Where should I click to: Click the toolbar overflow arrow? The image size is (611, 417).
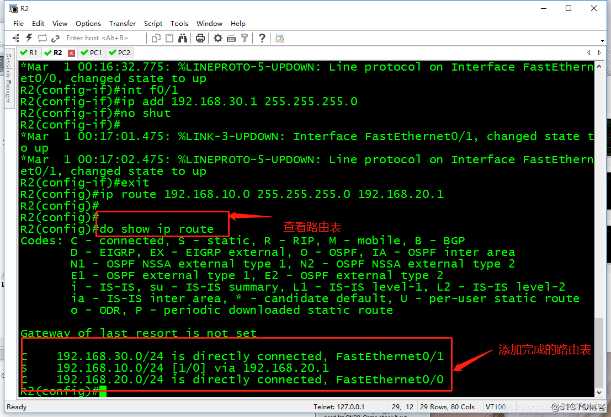602,40
